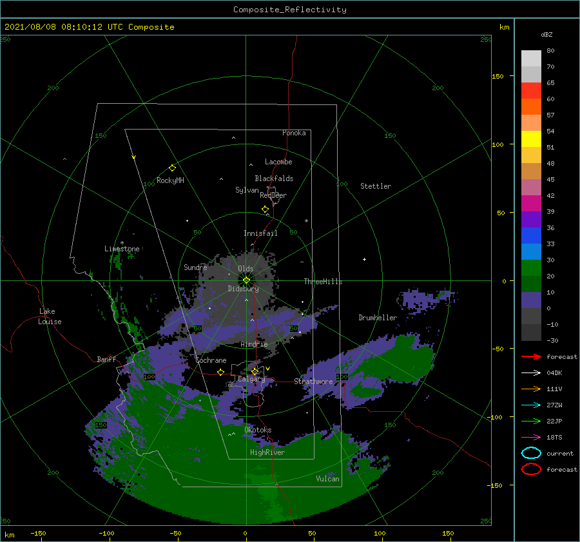This screenshot has height=542, width=580.
Task: Click the 54 dBZ yellow color swatch
Action: (x=531, y=139)
